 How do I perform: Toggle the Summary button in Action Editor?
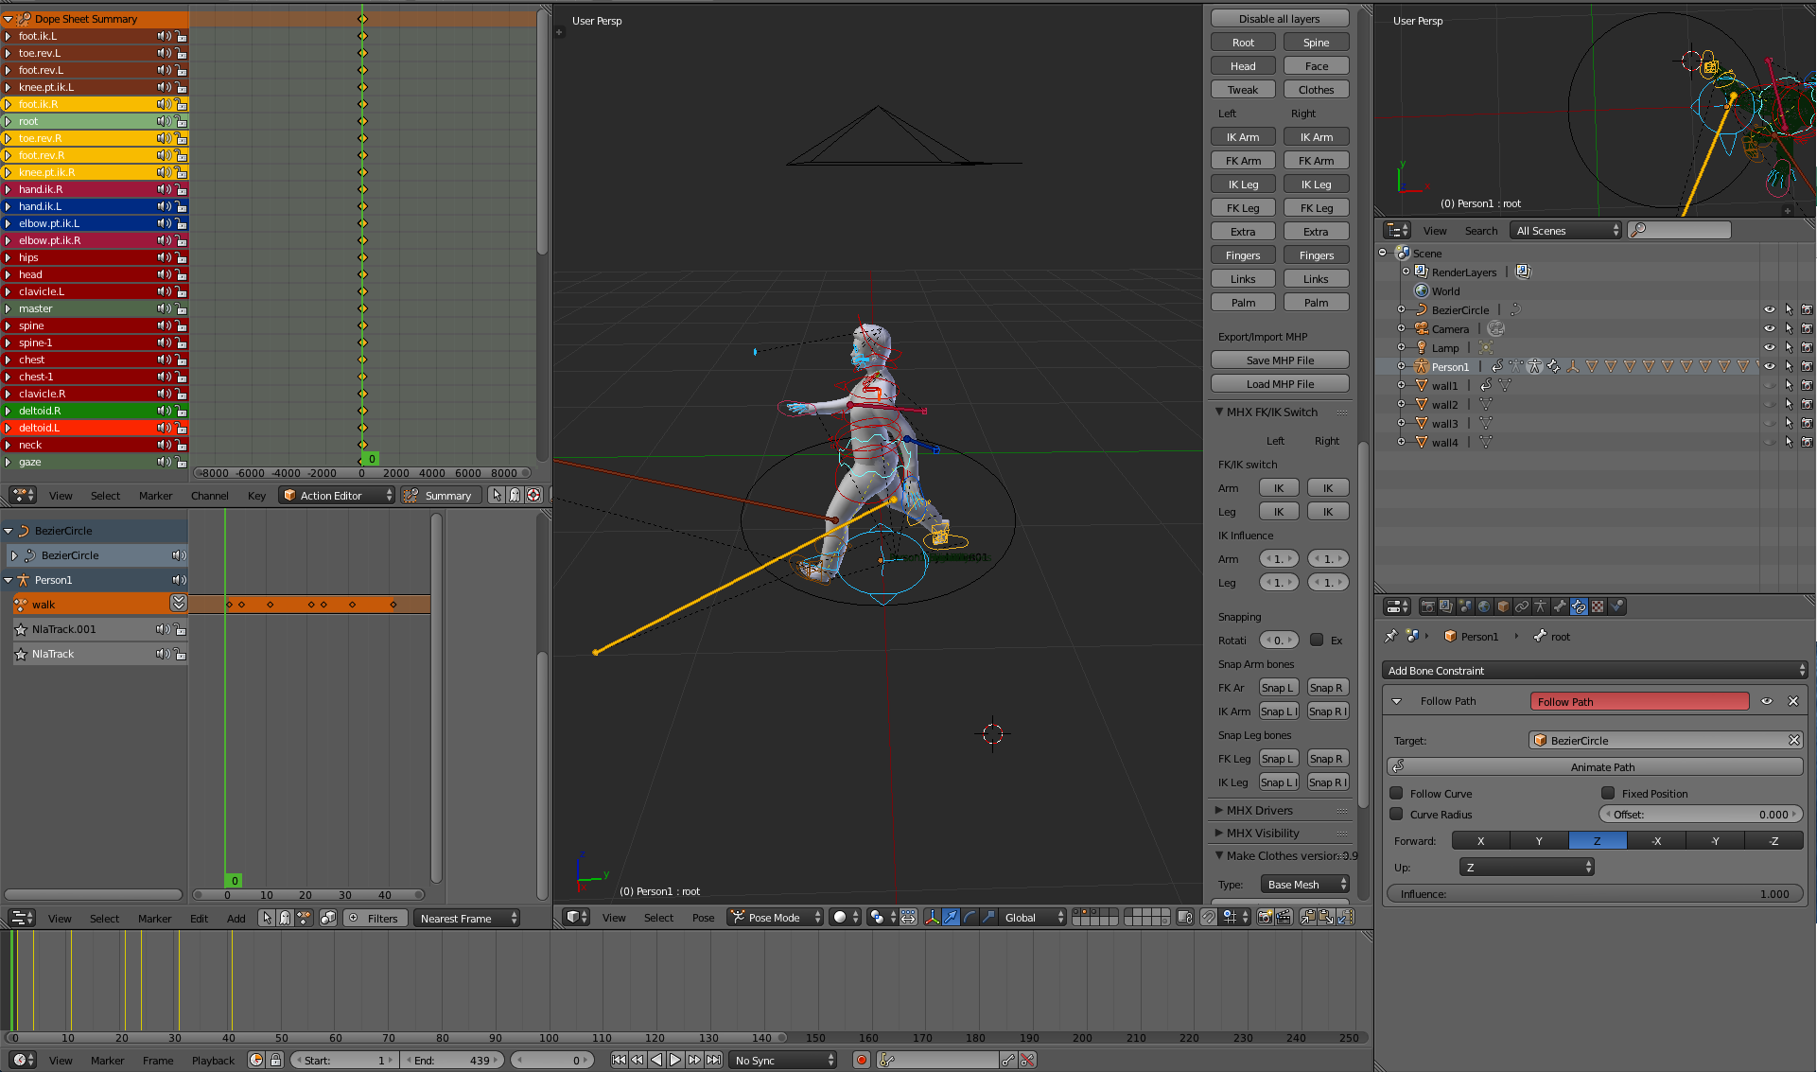[439, 495]
